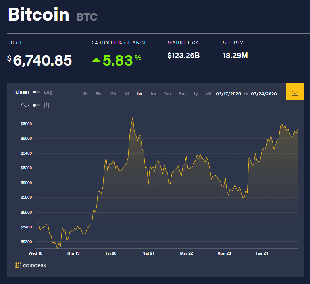Screen dimensions: 310x284
Task: Click the yellow download chart button
Action: coord(295,92)
